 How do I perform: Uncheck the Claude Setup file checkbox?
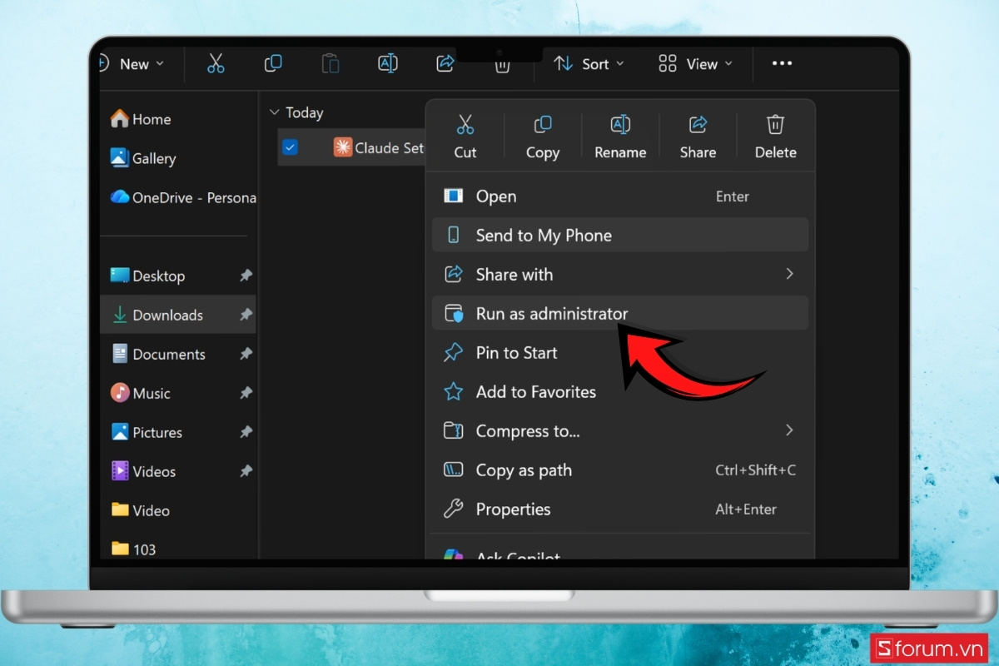point(290,148)
